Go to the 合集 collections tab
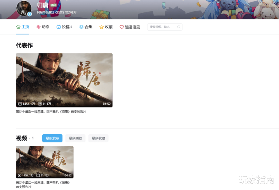This screenshot has height=190, width=279. [x=86, y=27]
